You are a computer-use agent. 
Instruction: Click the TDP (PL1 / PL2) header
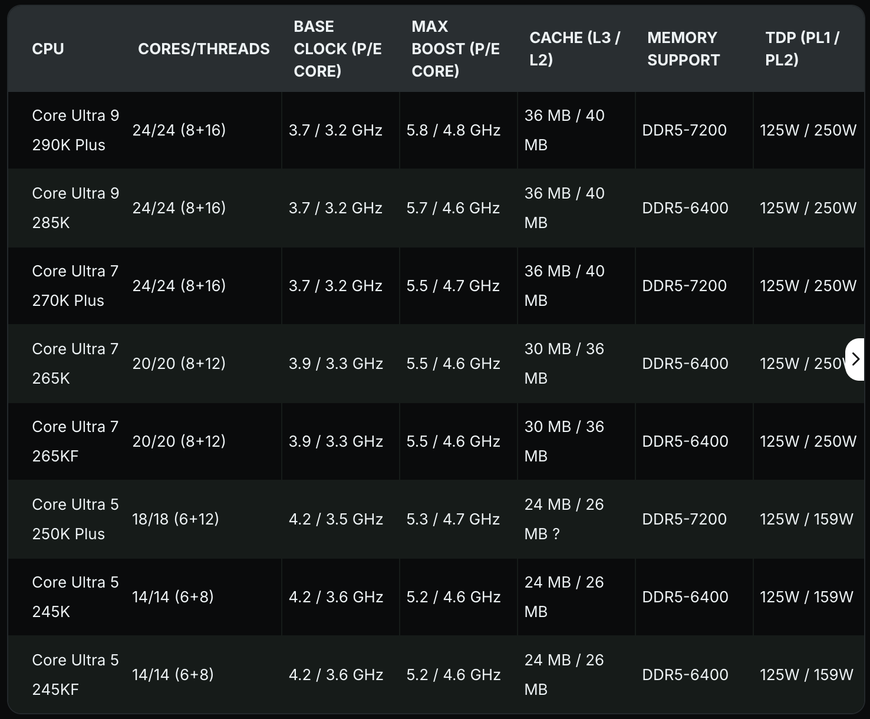pyautogui.click(x=802, y=49)
